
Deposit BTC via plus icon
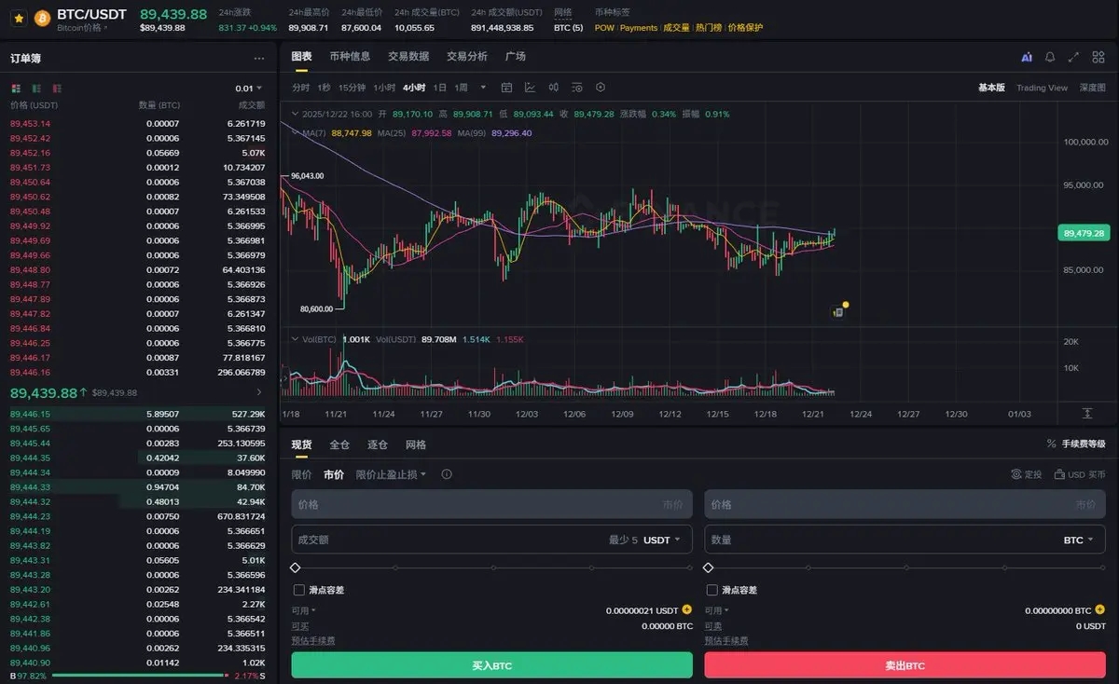pyautogui.click(x=1100, y=610)
